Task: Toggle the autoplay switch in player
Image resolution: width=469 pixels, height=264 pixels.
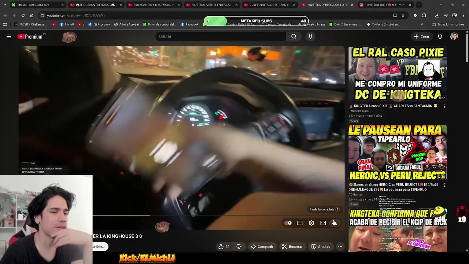Action: [x=288, y=223]
